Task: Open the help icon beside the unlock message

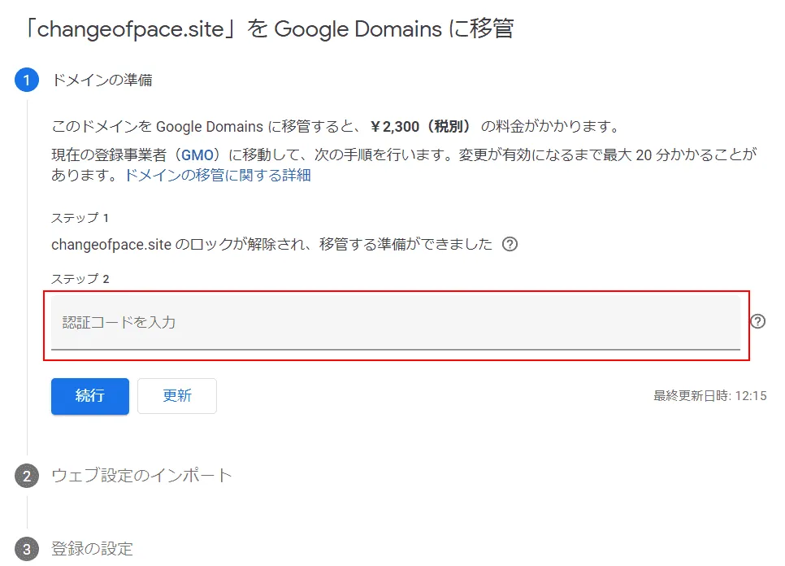Action: 510,243
